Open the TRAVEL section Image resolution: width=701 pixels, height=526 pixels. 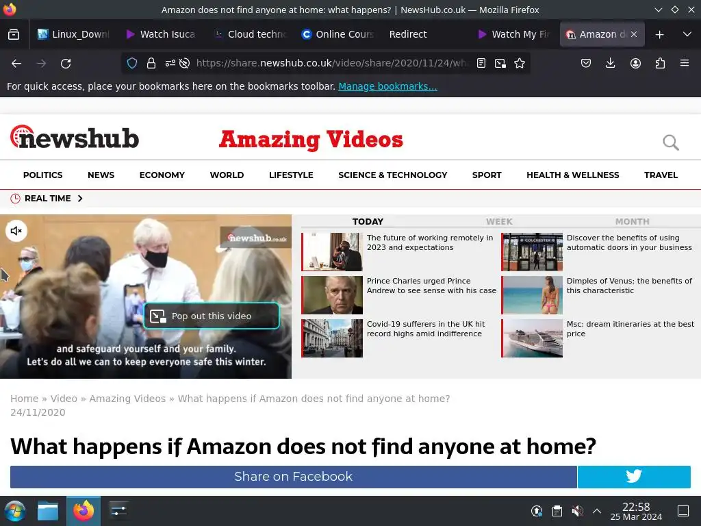(x=661, y=175)
